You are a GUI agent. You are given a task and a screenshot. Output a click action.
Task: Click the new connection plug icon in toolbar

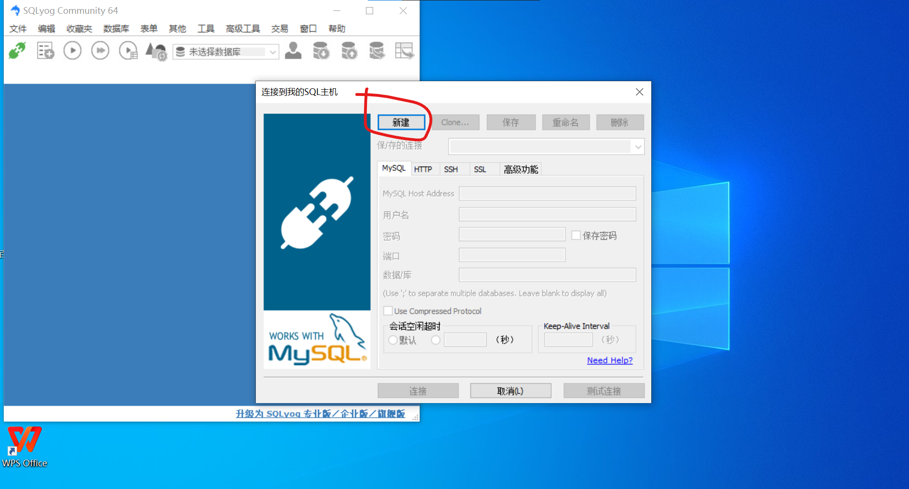point(17,51)
